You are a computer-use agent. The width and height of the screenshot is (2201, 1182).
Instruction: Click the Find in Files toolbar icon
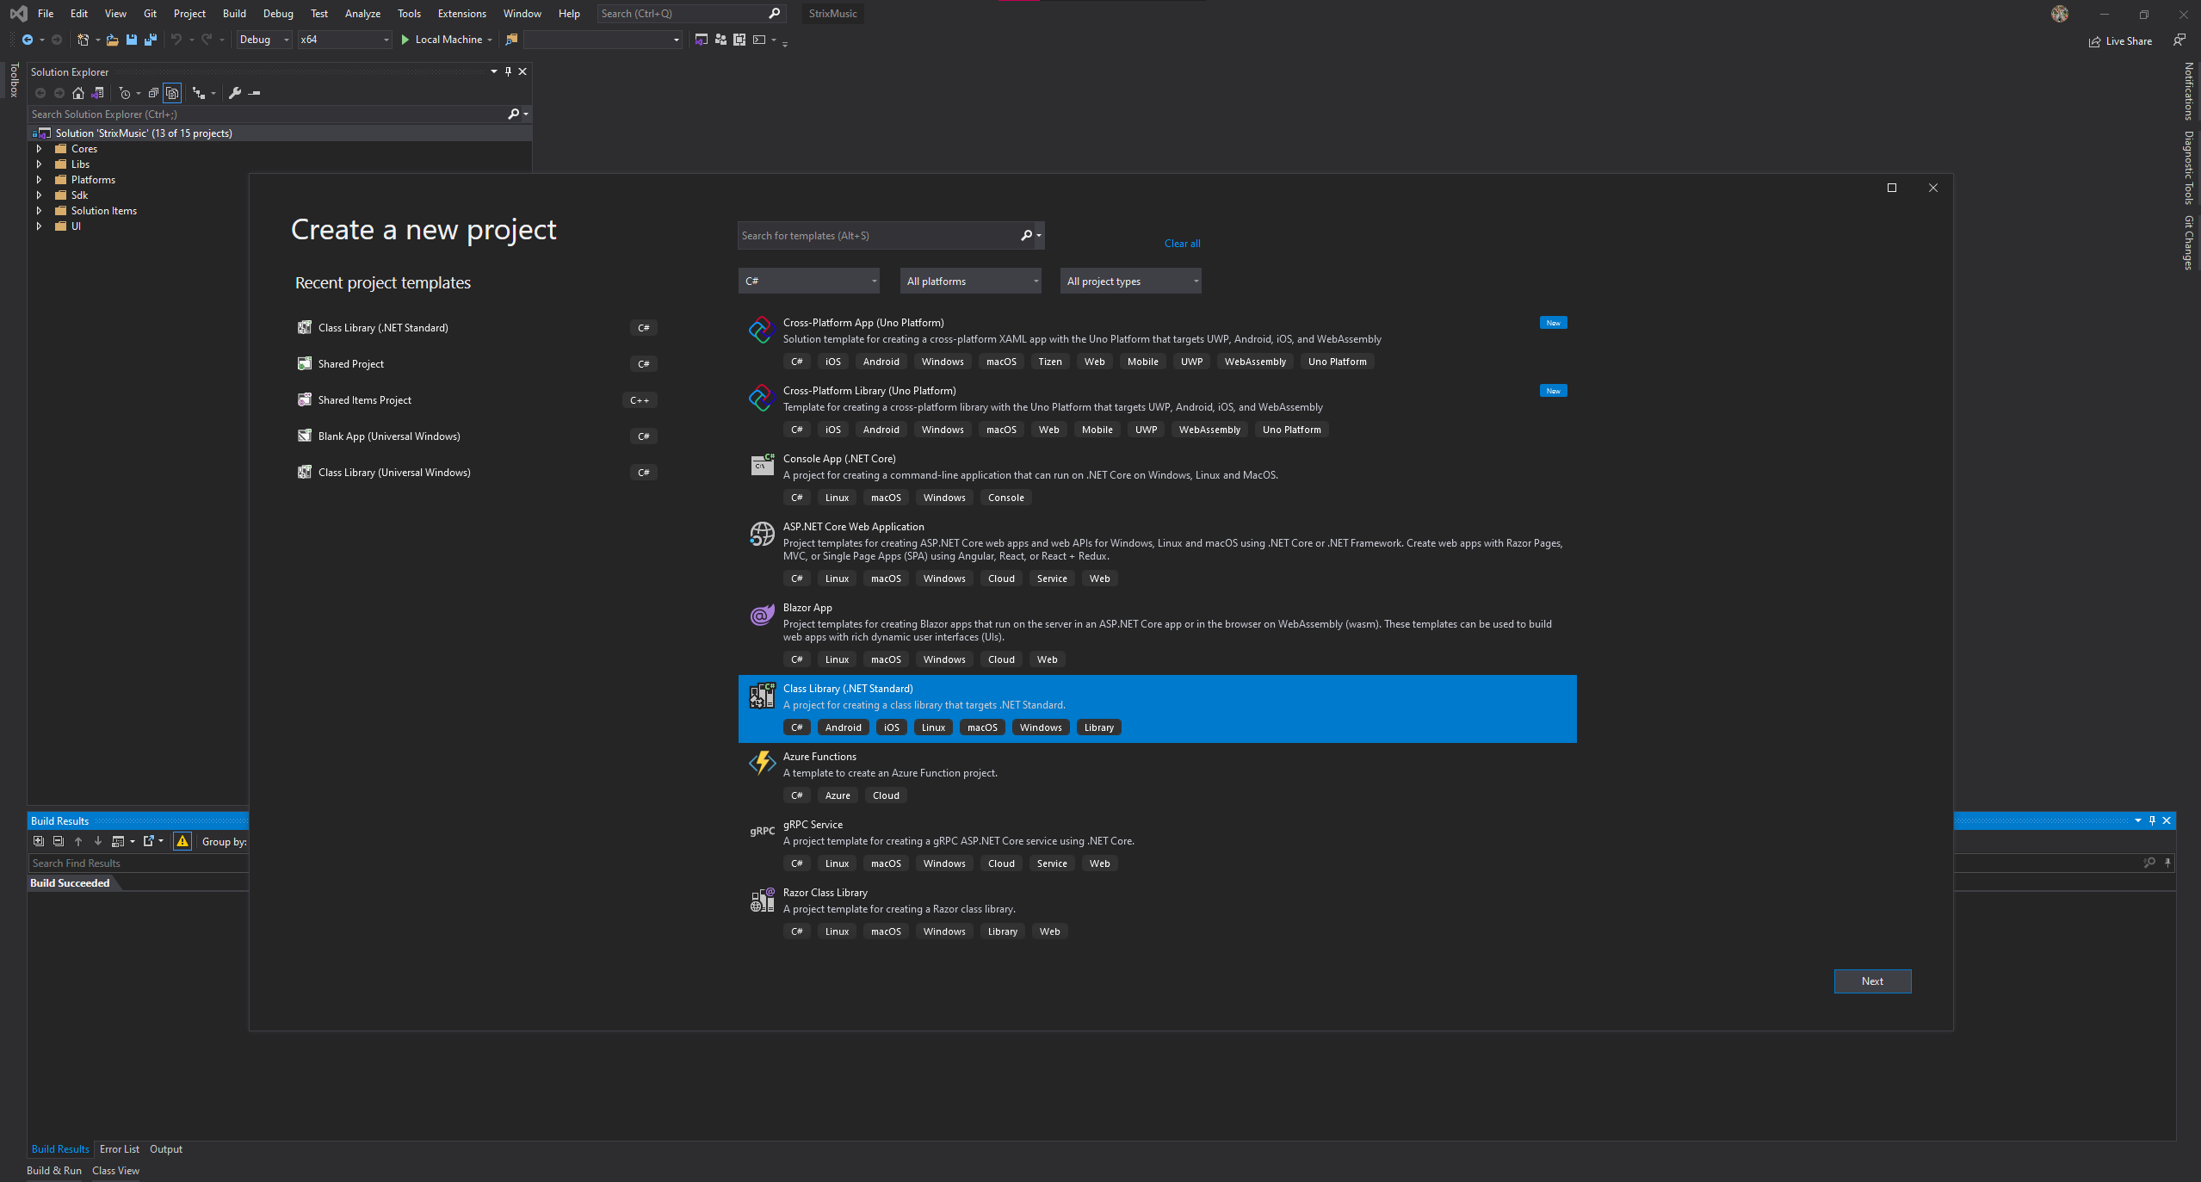pos(511,40)
